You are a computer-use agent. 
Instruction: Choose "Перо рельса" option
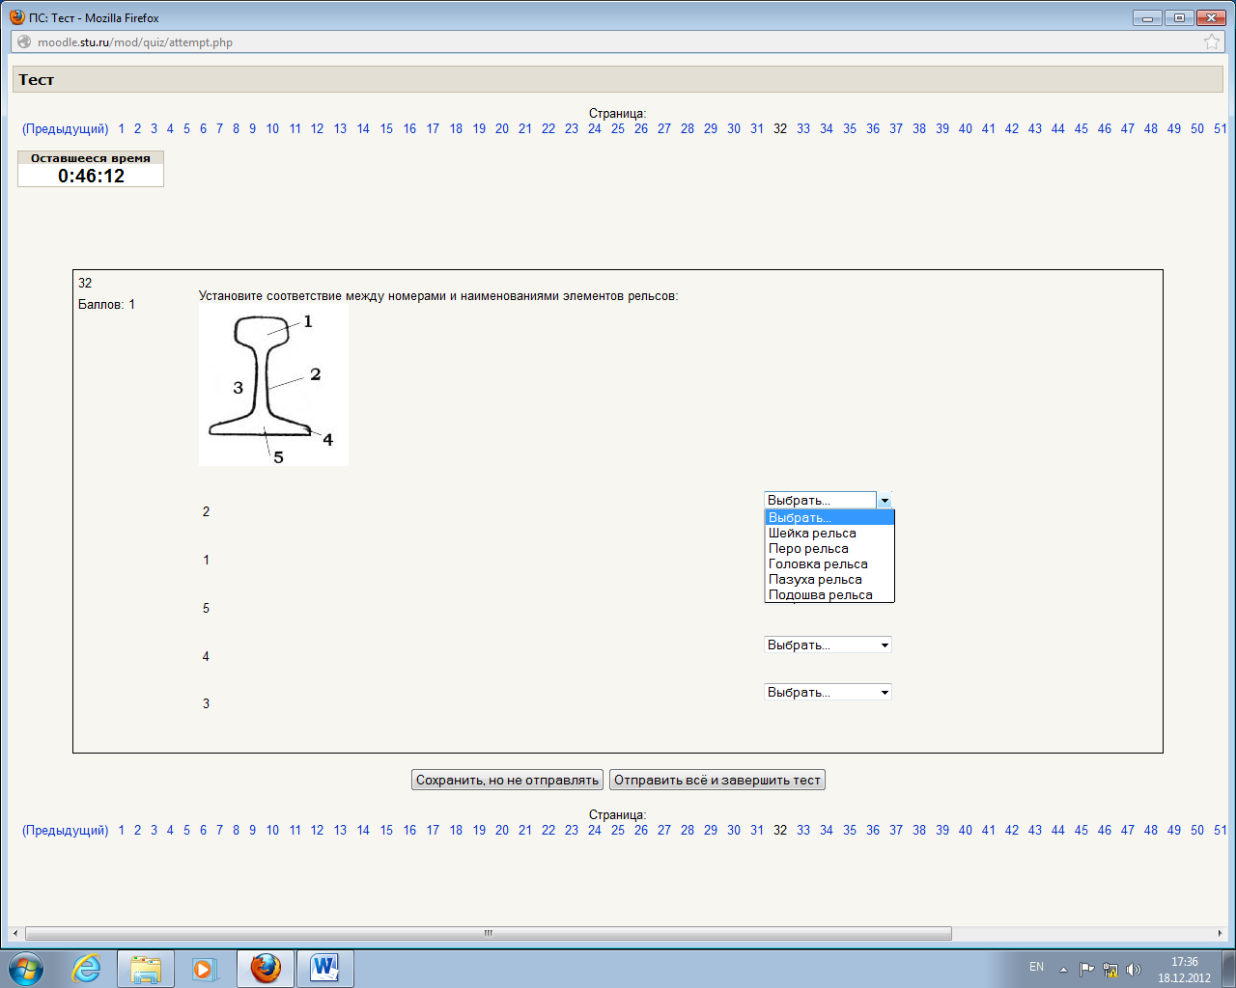click(829, 548)
